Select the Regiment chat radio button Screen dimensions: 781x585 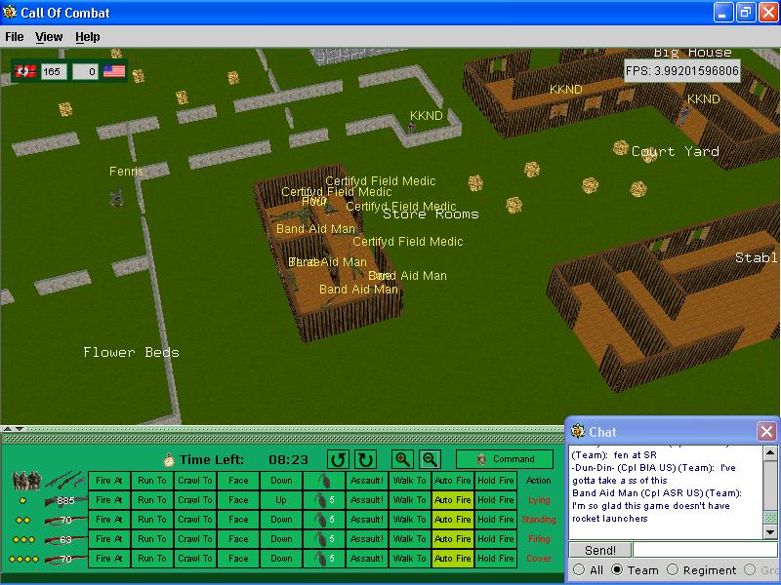pos(673,569)
